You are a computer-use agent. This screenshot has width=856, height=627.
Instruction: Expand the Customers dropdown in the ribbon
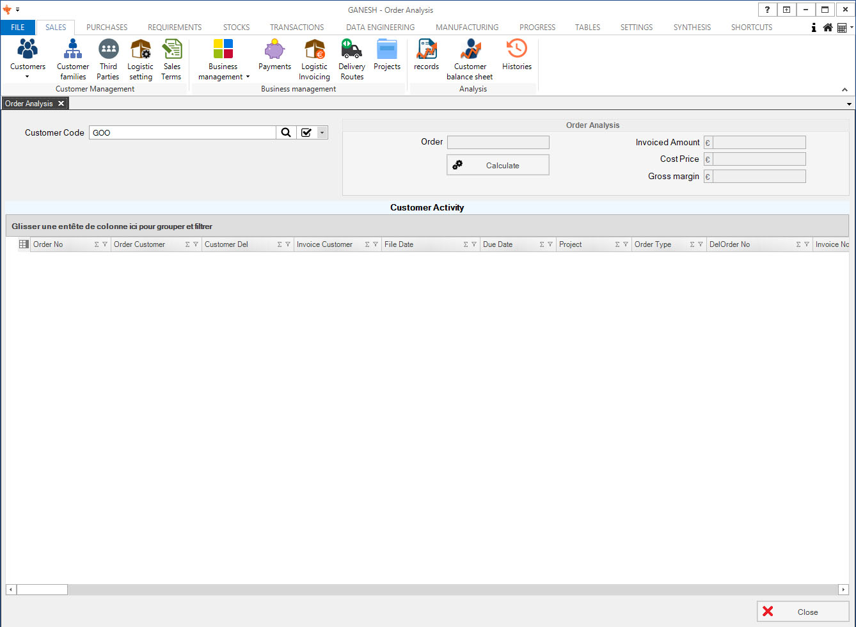click(x=28, y=77)
